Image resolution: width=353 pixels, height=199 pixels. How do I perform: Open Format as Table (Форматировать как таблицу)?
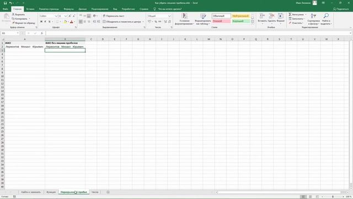click(203, 19)
